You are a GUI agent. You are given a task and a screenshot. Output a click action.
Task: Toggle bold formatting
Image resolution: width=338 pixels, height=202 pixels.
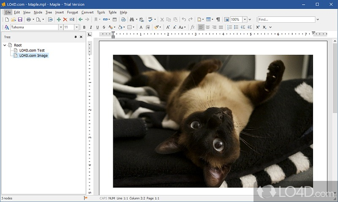84,27
